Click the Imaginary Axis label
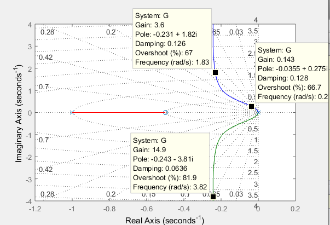This screenshot has width=330, height=225. 19,114
